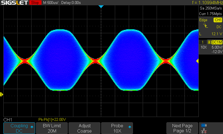Click the falling edge trigger slope icon
The image size is (223, 134).
205,26
